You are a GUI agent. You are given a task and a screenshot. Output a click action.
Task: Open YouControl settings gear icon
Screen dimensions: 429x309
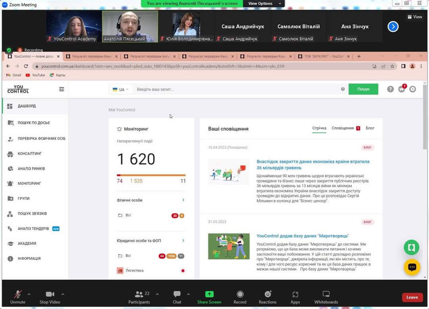(x=413, y=89)
